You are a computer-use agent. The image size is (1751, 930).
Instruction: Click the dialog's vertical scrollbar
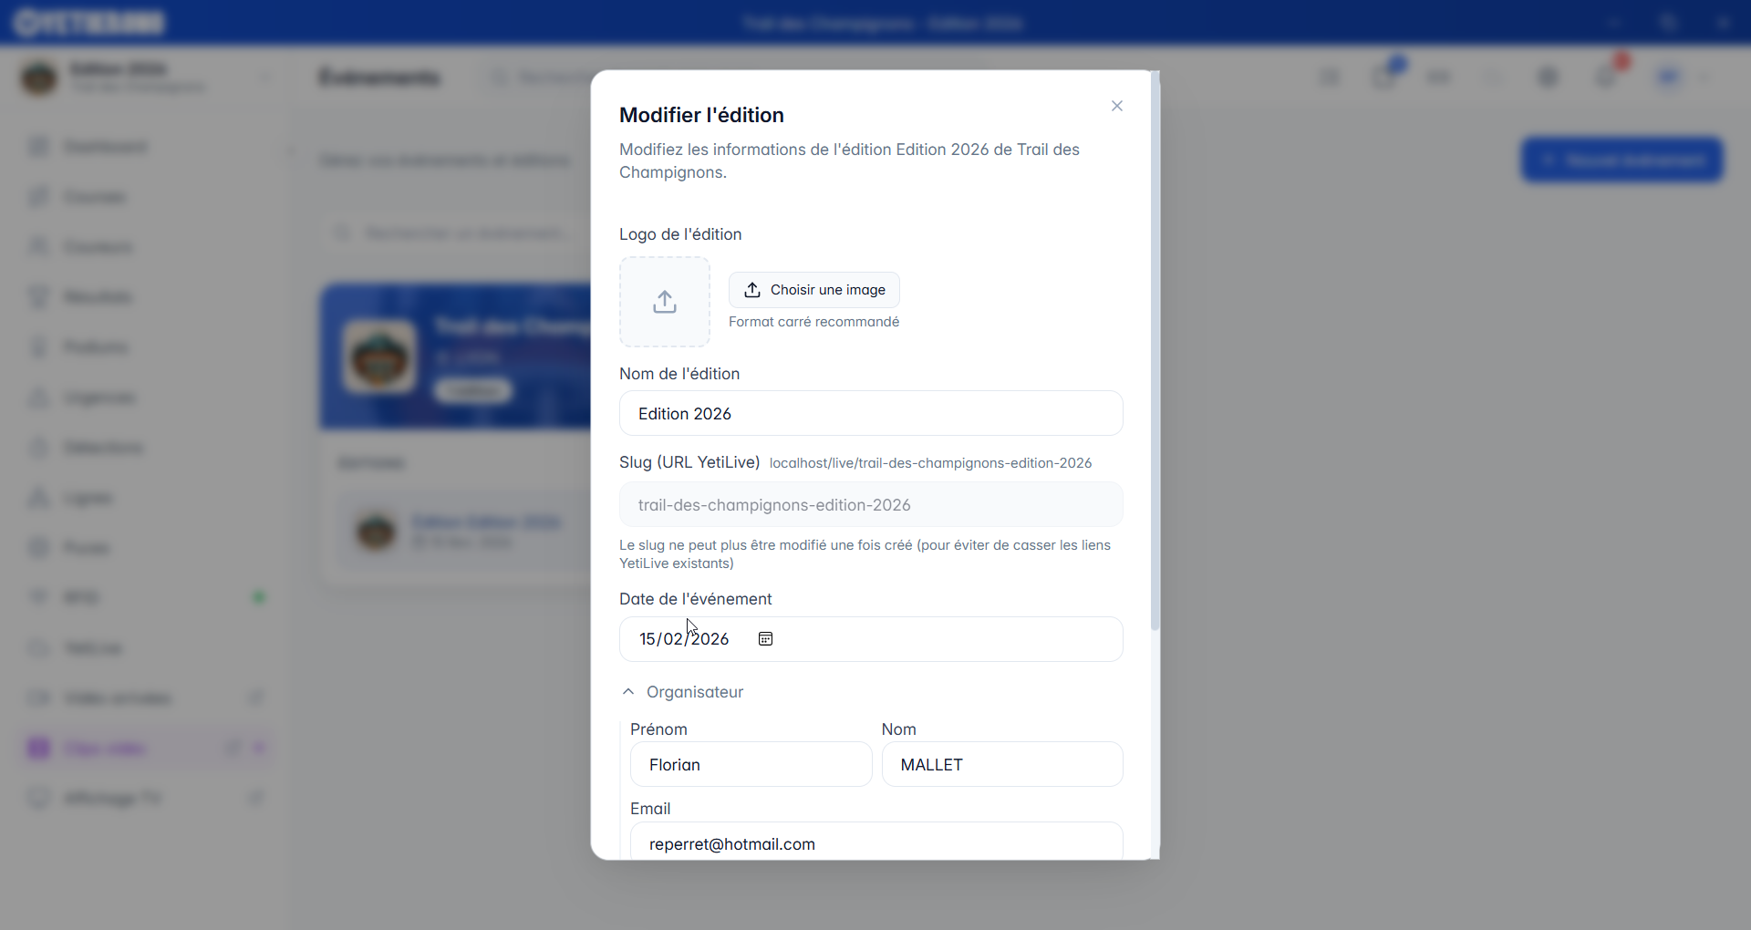(1155, 365)
